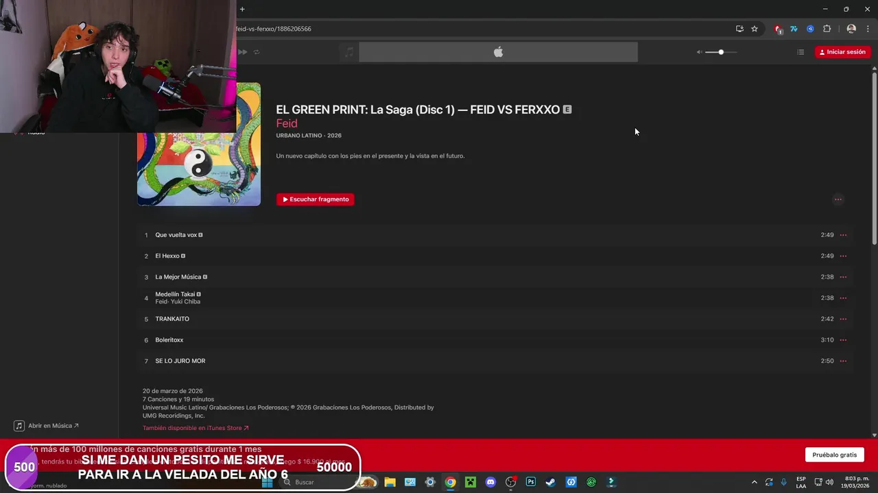Viewport: 878px width, 493px height.
Task: Select track El Hexxo
Action: click(x=494, y=256)
